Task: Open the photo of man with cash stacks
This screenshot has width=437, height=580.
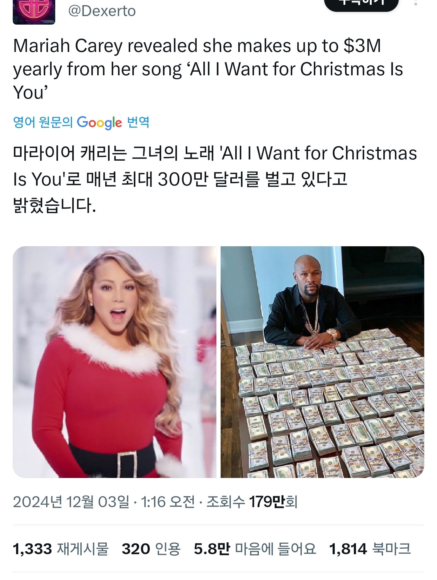Action: (x=322, y=362)
